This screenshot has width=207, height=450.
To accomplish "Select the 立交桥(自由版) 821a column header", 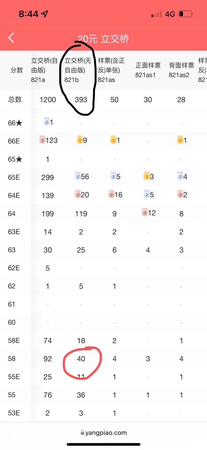I will (45, 70).
